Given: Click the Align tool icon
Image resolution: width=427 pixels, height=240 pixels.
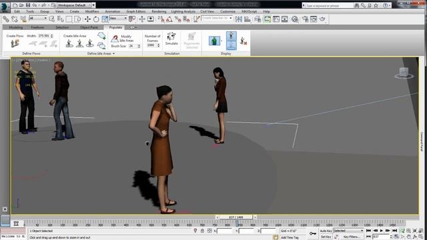Looking at the screenshot, I should tap(248, 19).
